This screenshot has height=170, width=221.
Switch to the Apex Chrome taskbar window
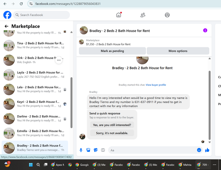click(57, 165)
